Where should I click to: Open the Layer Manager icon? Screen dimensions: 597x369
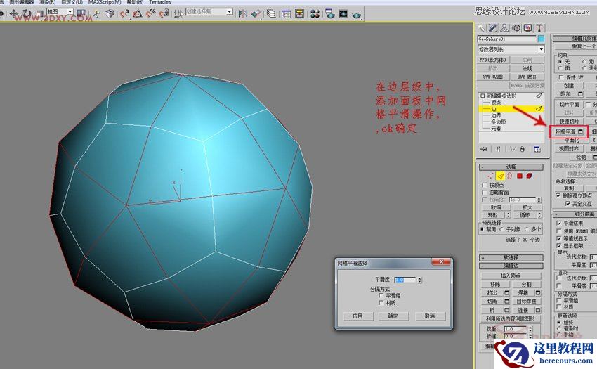click(x=271, y=14)
